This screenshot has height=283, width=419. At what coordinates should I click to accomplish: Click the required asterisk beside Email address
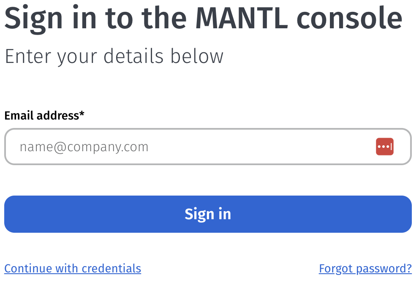(82, 114)
